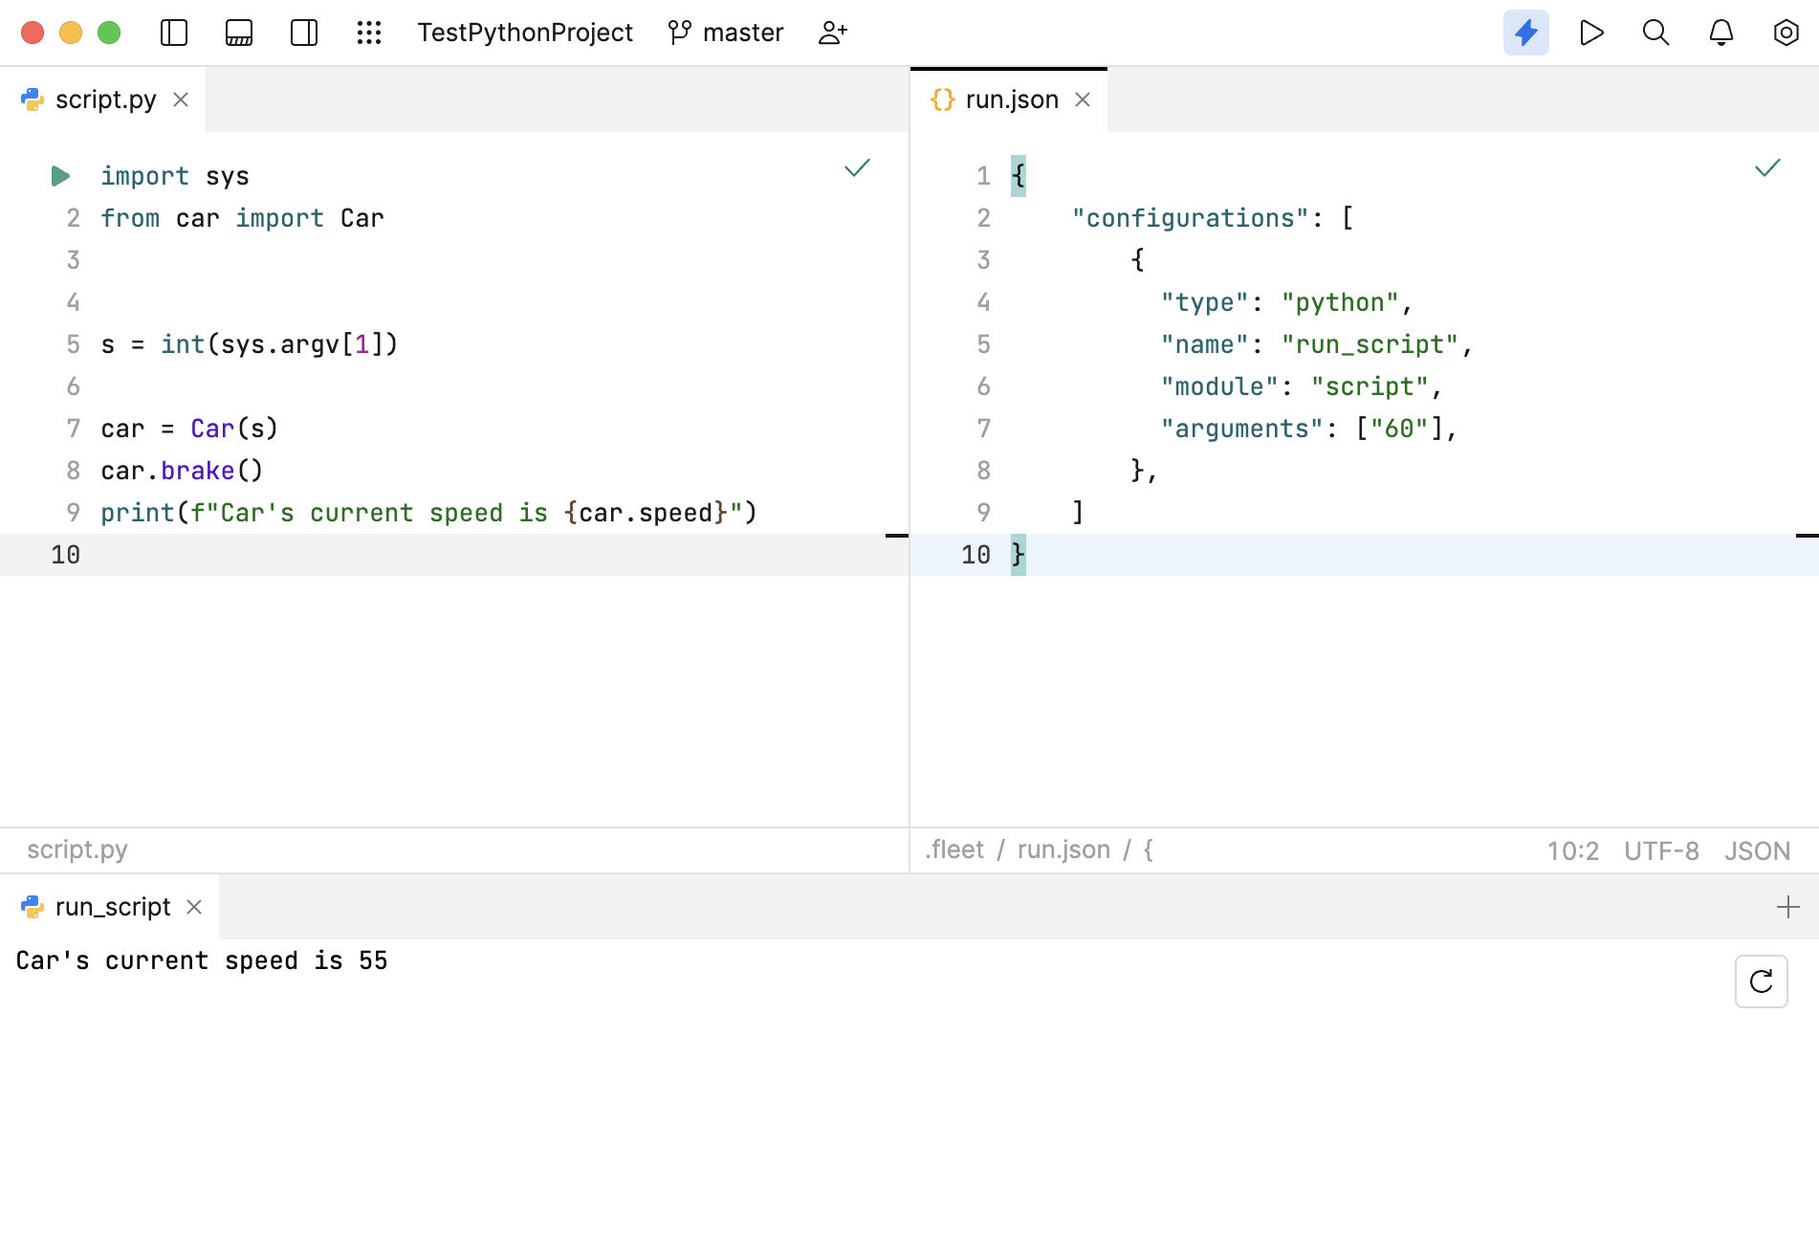Click the inspections checkmark in run.json editor
Viewport: 1819px width, 1257px height.
(1765, 168)
